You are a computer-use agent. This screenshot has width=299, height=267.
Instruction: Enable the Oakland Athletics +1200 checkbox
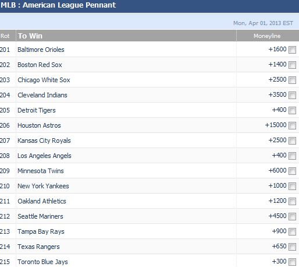point(292,201)
